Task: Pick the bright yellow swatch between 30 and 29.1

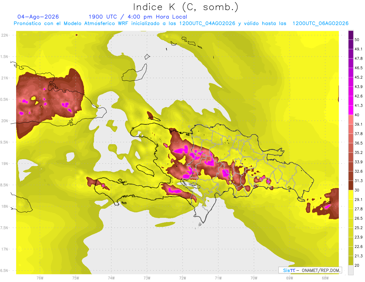Action: [351, 195]
